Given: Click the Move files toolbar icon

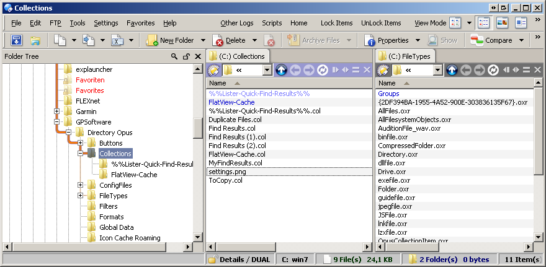Looking at the screenshot, I should tap(88, 40).
